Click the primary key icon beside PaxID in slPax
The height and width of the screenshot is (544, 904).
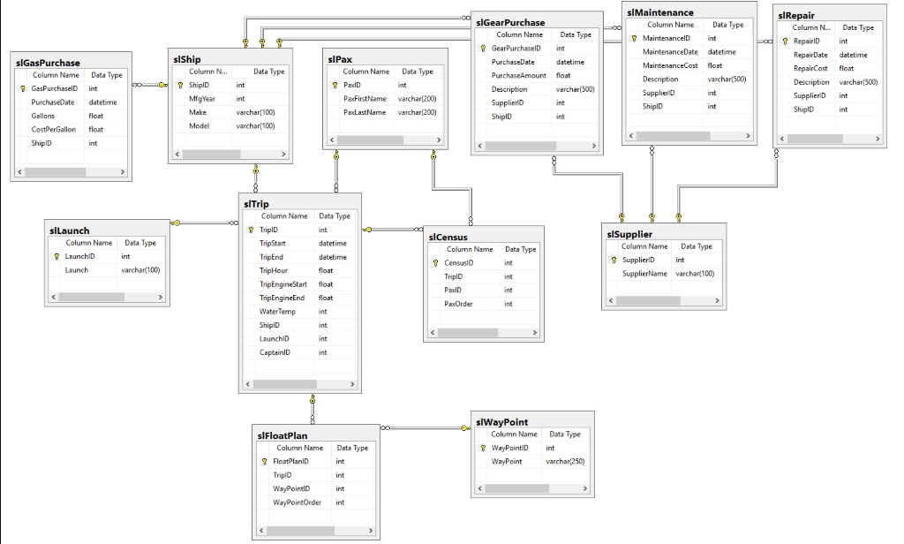pos(335,84)
